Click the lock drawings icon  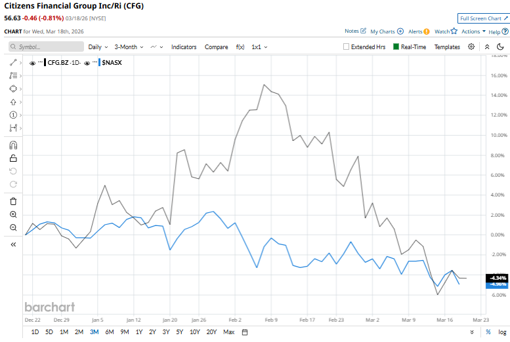13,158
